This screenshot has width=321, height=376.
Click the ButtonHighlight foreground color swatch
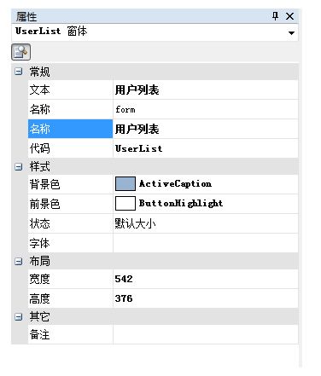coord(125,203)
